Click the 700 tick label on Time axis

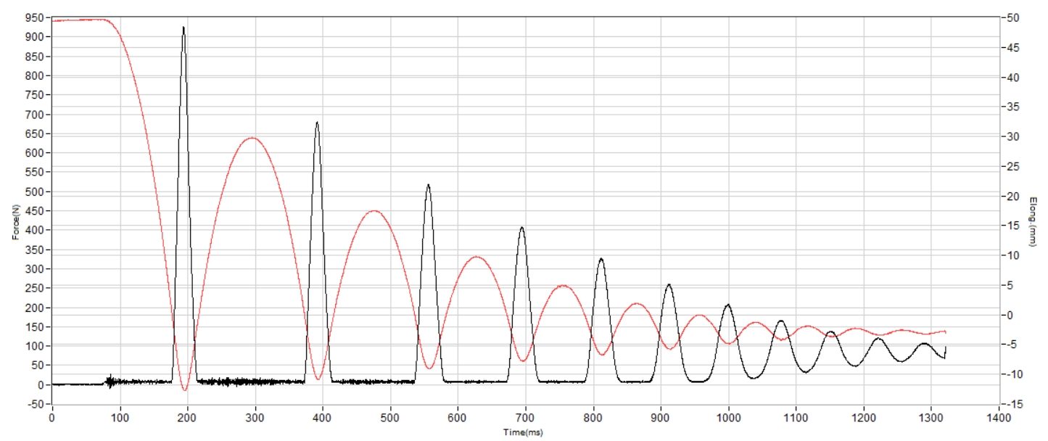point(526,418)
